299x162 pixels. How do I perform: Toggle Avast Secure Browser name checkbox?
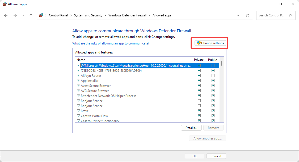(78, 86)
